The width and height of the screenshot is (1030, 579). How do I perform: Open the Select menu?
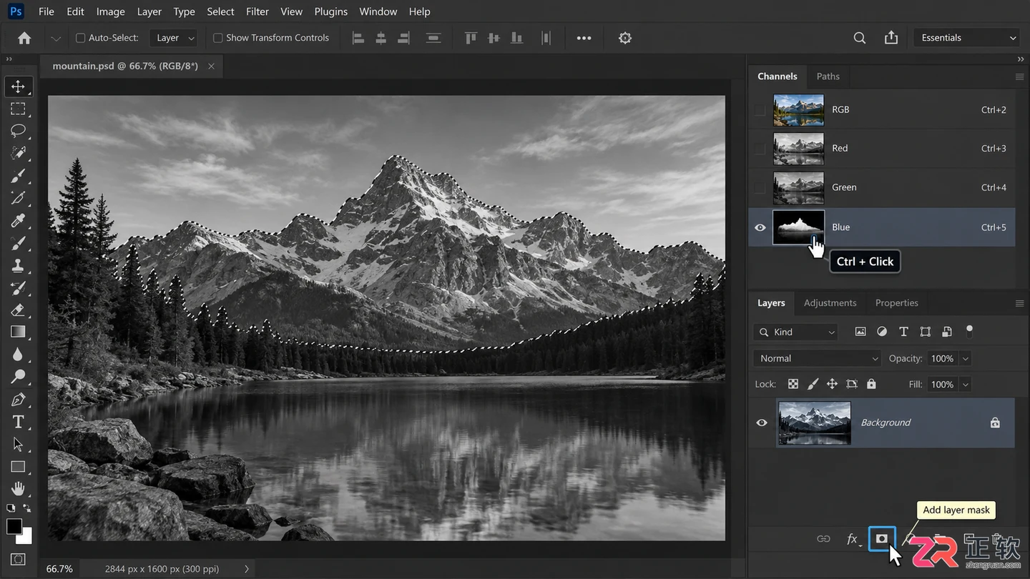pyautogui.click(x=220, y=11)
